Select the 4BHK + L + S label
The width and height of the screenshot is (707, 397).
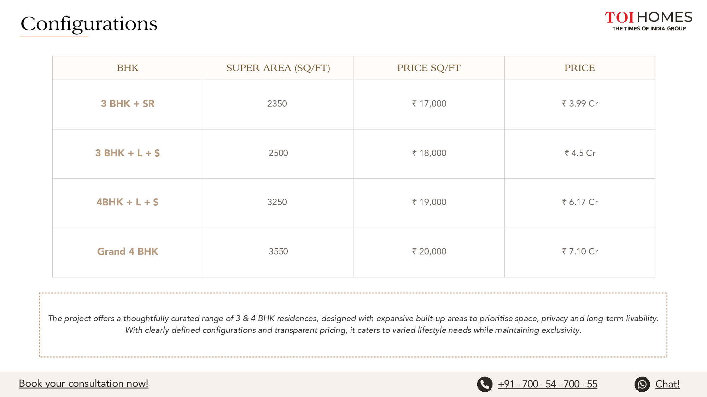(x=128, y=202)
